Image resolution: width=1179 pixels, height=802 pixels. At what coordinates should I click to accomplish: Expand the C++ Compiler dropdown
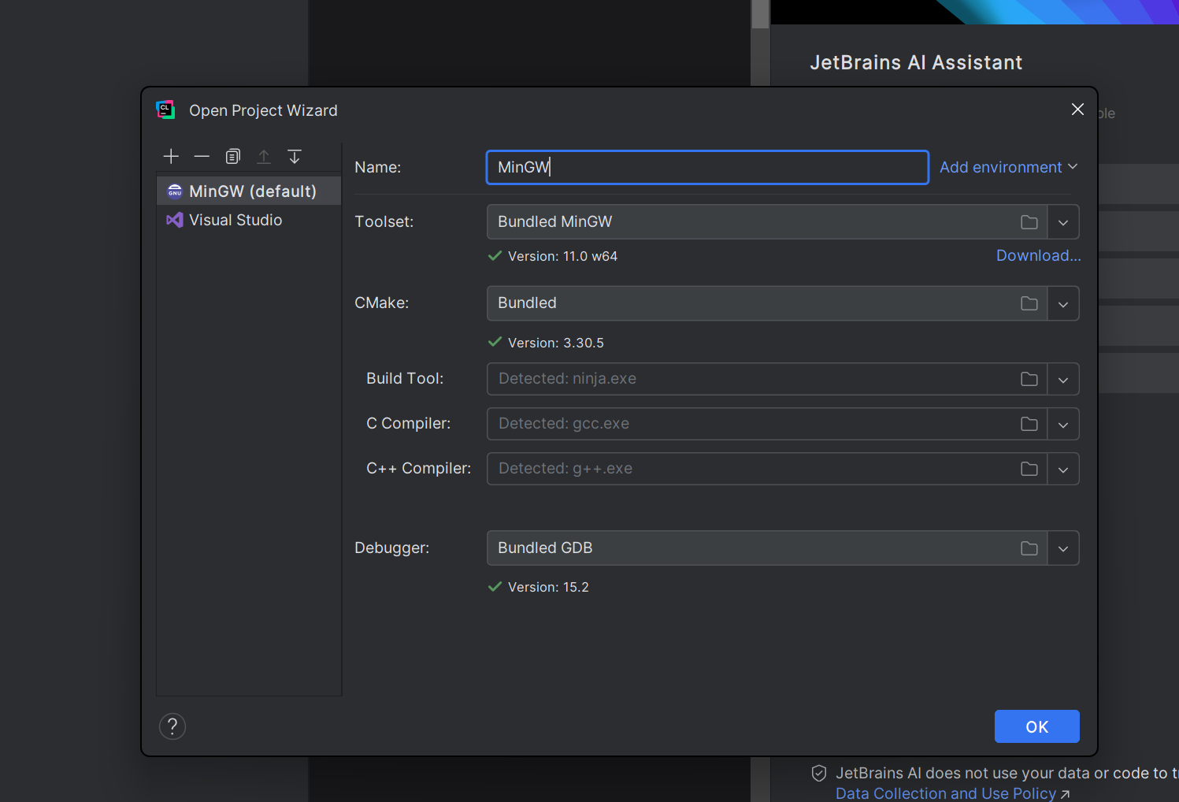[1063, 469]
